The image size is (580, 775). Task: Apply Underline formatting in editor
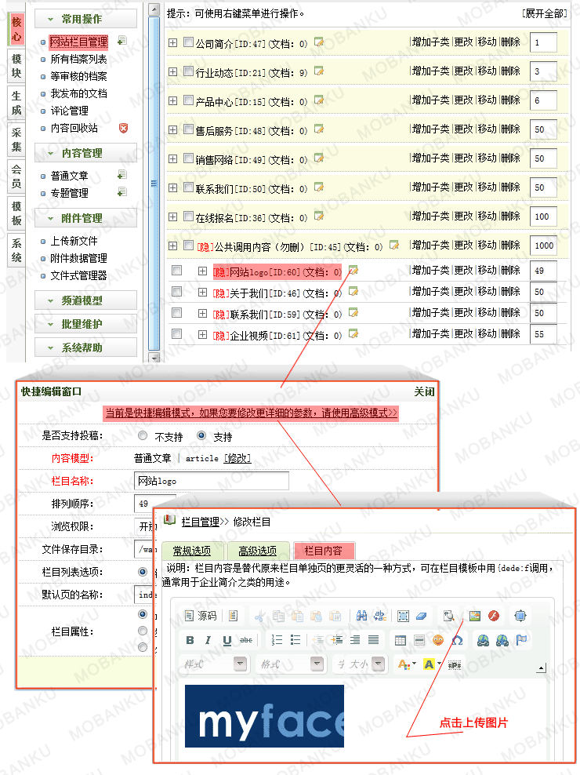(227, 640)
